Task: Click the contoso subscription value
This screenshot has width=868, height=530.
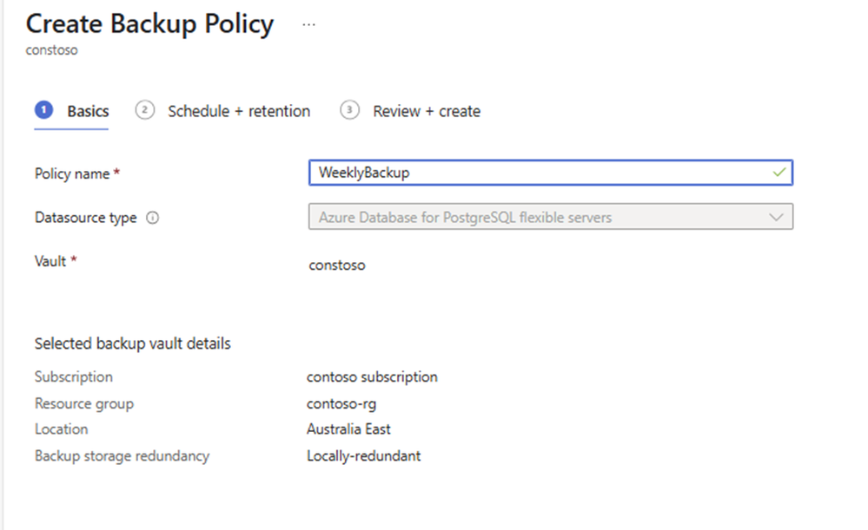Action: [372, 377]
